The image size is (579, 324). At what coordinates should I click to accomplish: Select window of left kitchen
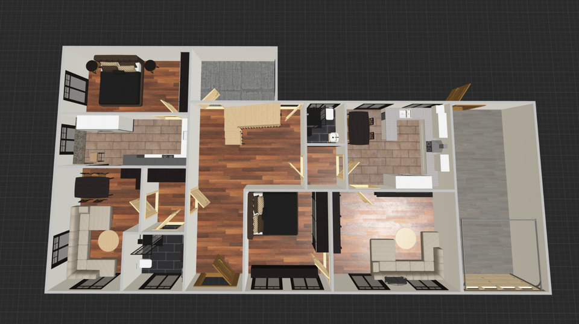pos(68,139)
